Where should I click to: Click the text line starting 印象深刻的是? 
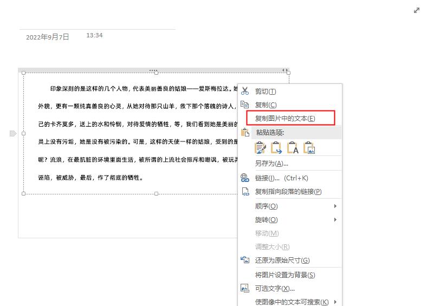pyautogui.click(x=144, y=88)
